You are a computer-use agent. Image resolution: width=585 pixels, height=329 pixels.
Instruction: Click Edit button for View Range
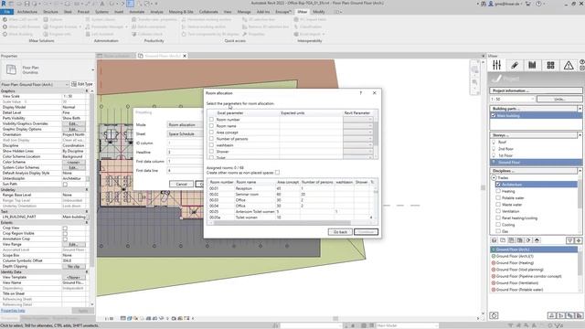(73, 244)
